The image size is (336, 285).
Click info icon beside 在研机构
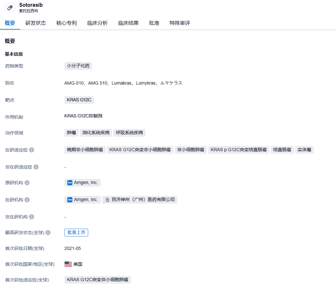click(27, 200)
